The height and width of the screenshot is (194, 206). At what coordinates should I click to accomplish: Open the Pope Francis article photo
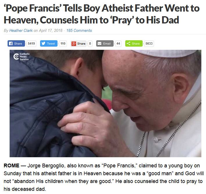pos(105,103)
